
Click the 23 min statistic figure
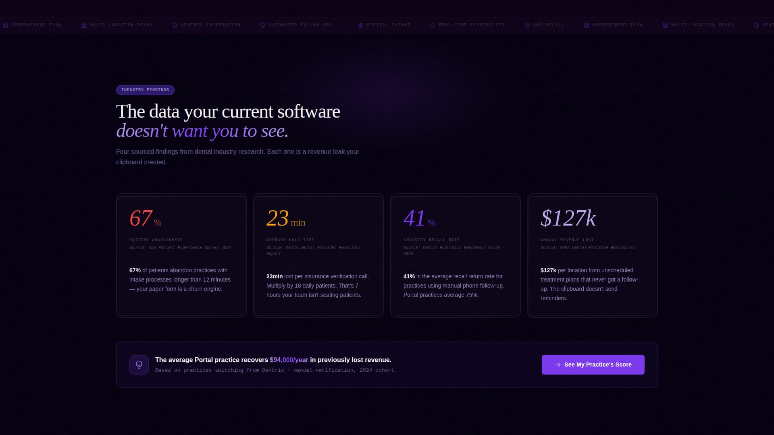[x=286, y=218]
